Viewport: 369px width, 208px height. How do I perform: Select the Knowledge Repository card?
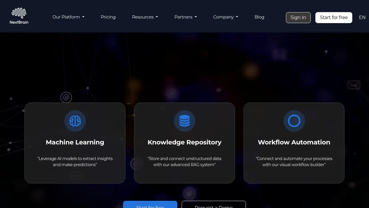pyautogui.click(x=184, y=143)
